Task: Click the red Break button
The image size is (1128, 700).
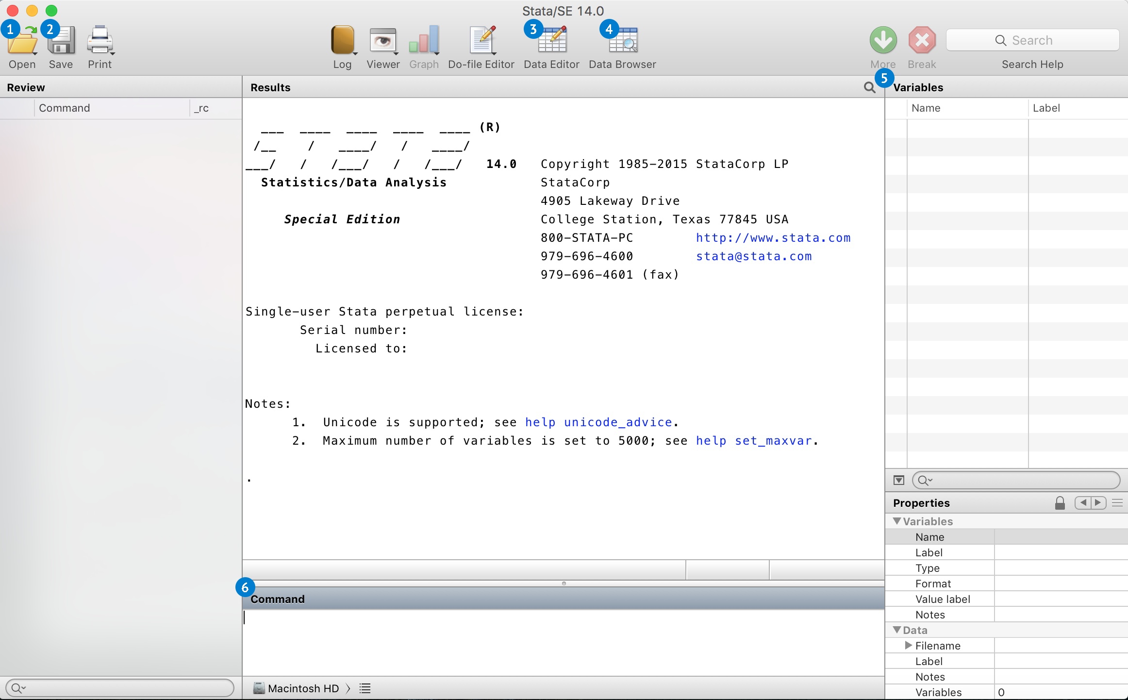Action: 922,40
